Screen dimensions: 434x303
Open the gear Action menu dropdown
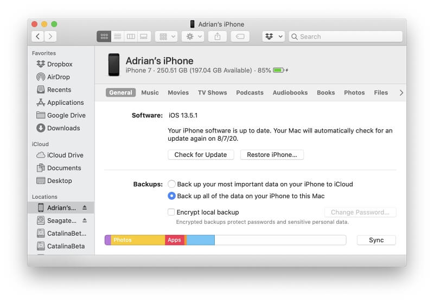193,36
